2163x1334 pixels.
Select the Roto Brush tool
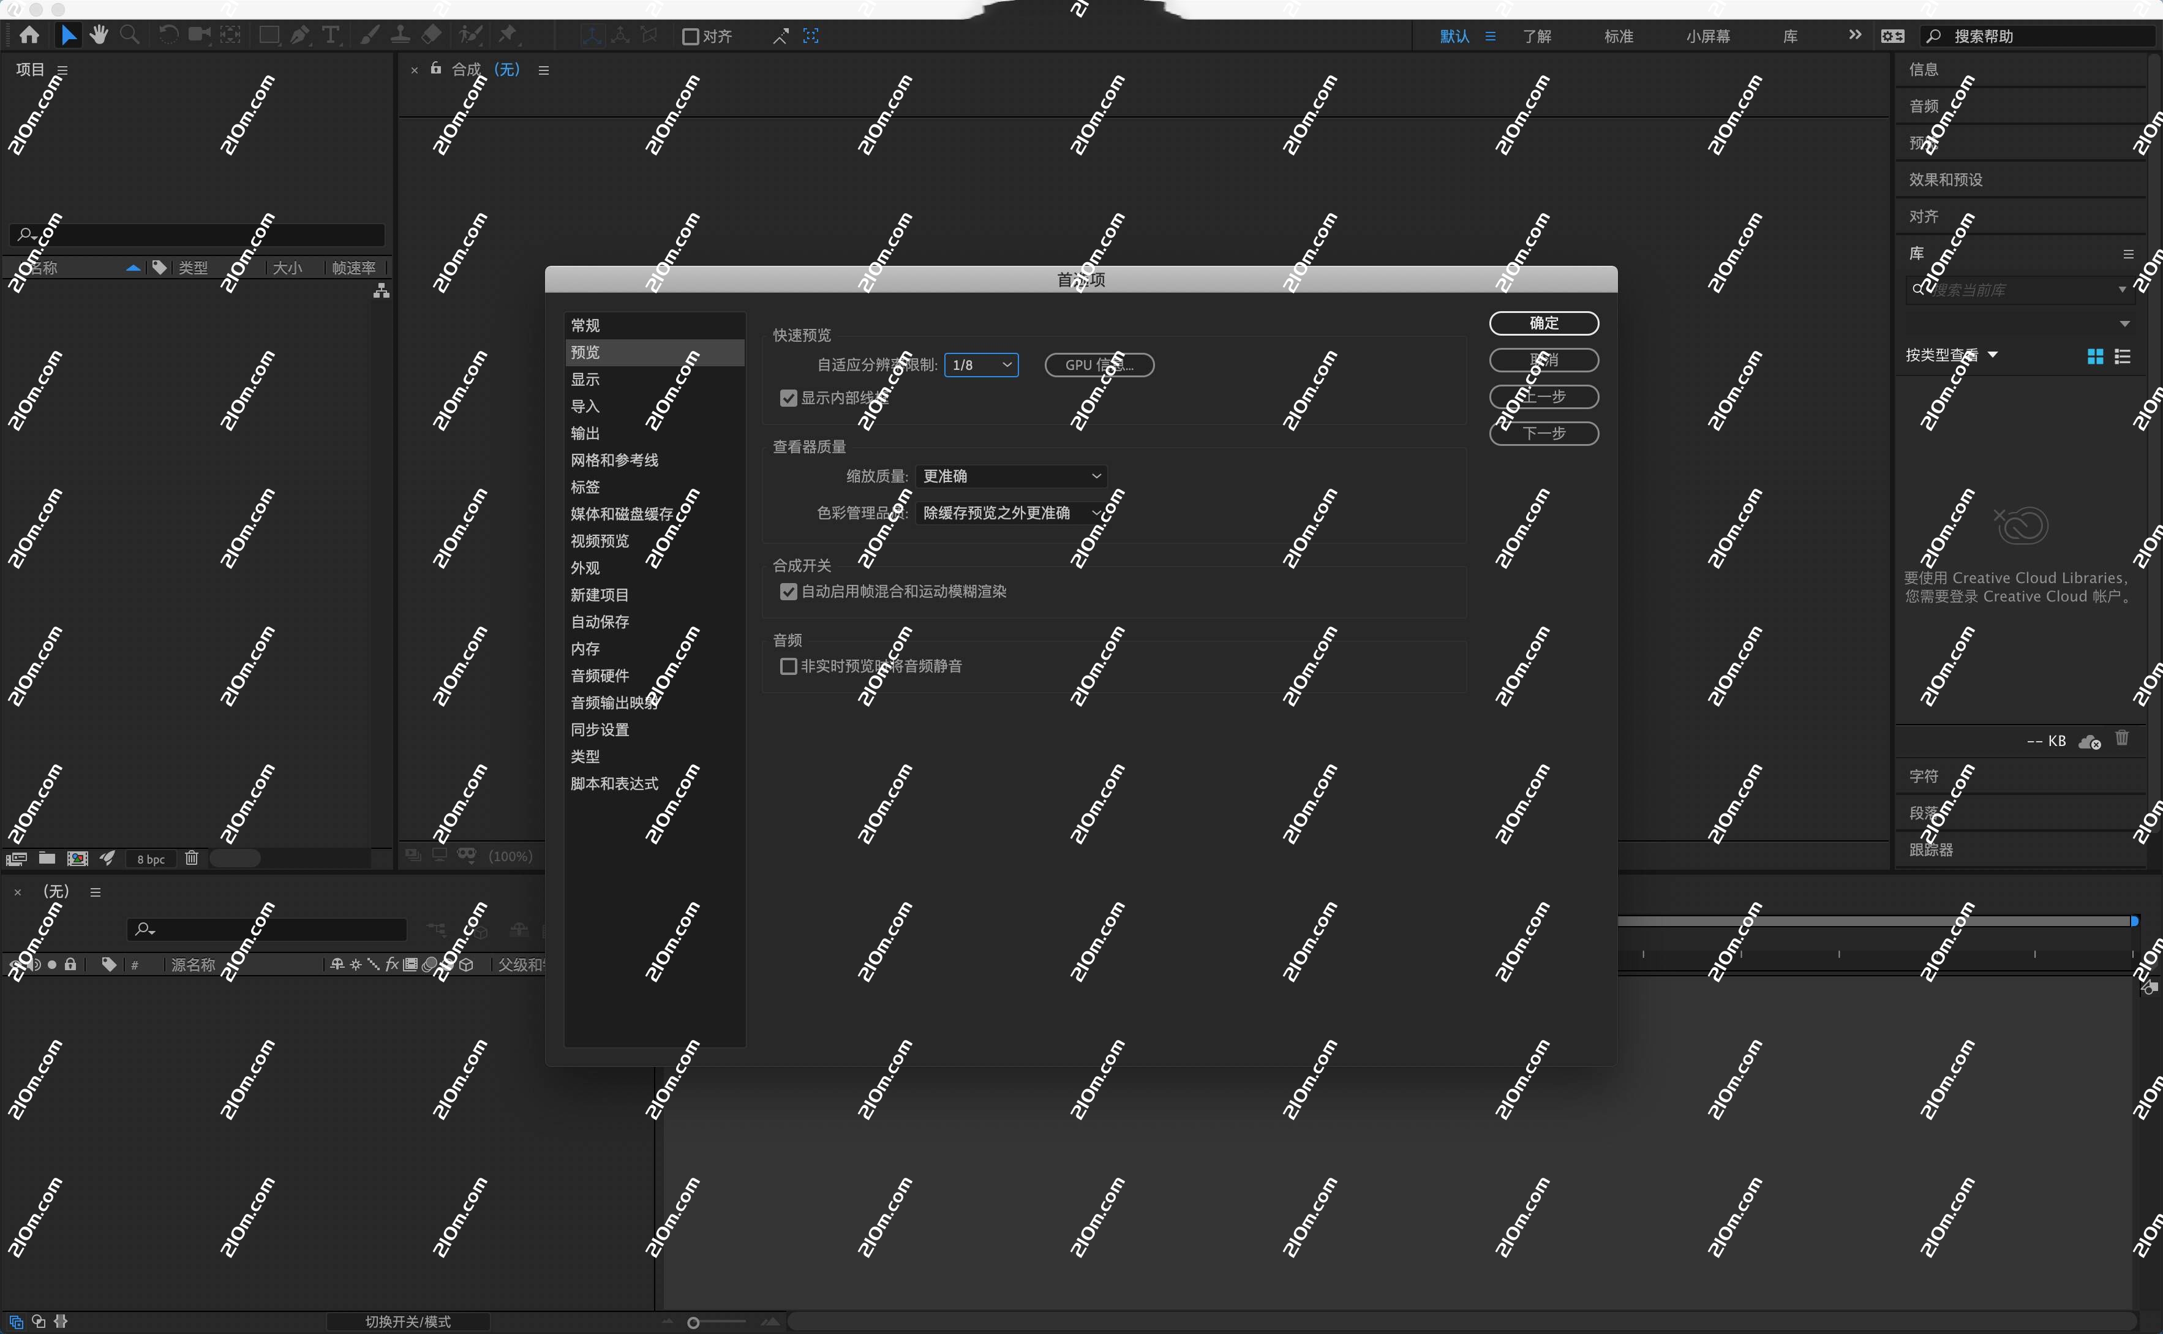click(x=470, y=36)
